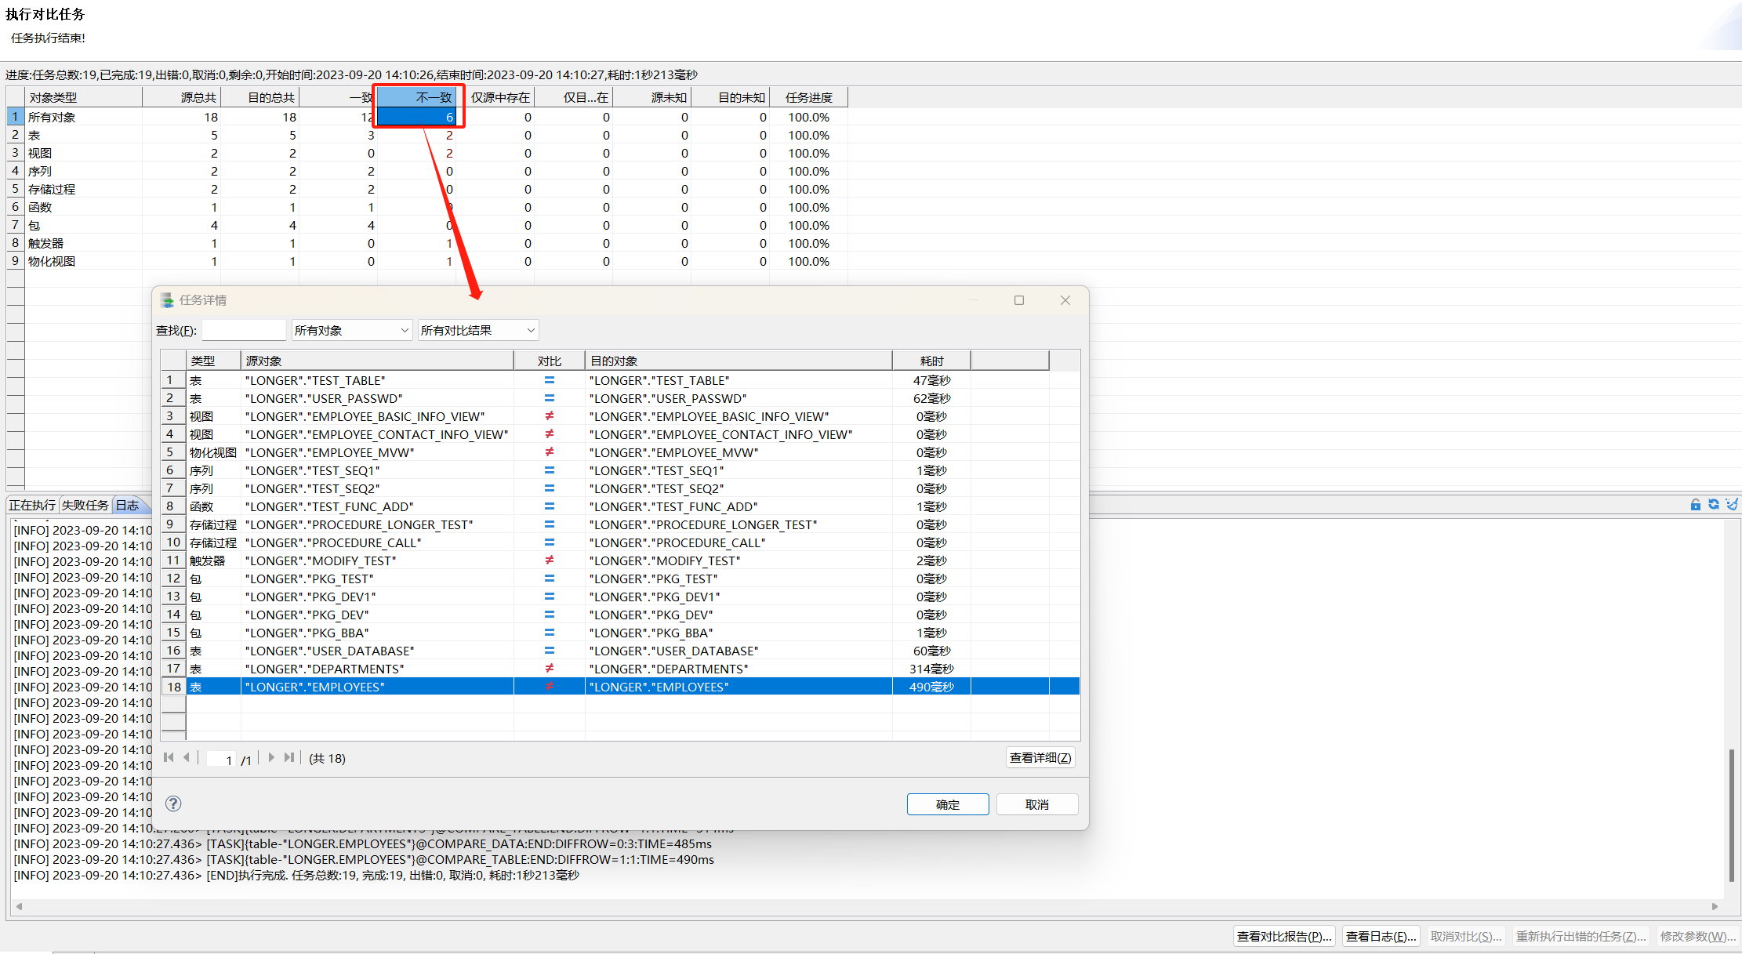
Task: Open the 所有对比结果 filter dropdown
Action: point(477,331)
